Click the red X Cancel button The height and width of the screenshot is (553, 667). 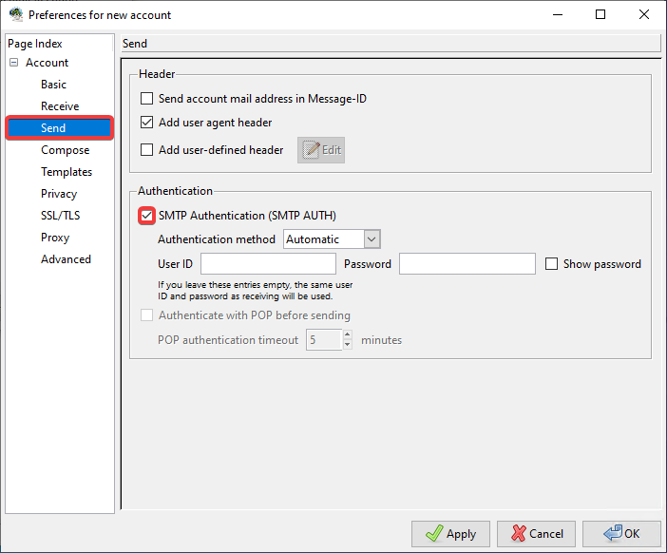tap(537, 534)
